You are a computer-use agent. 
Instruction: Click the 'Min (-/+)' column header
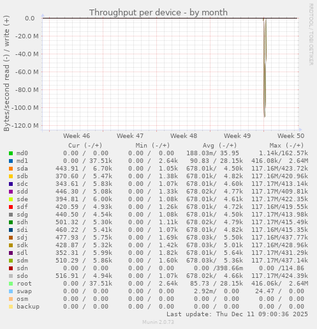(x=152, y=146)
